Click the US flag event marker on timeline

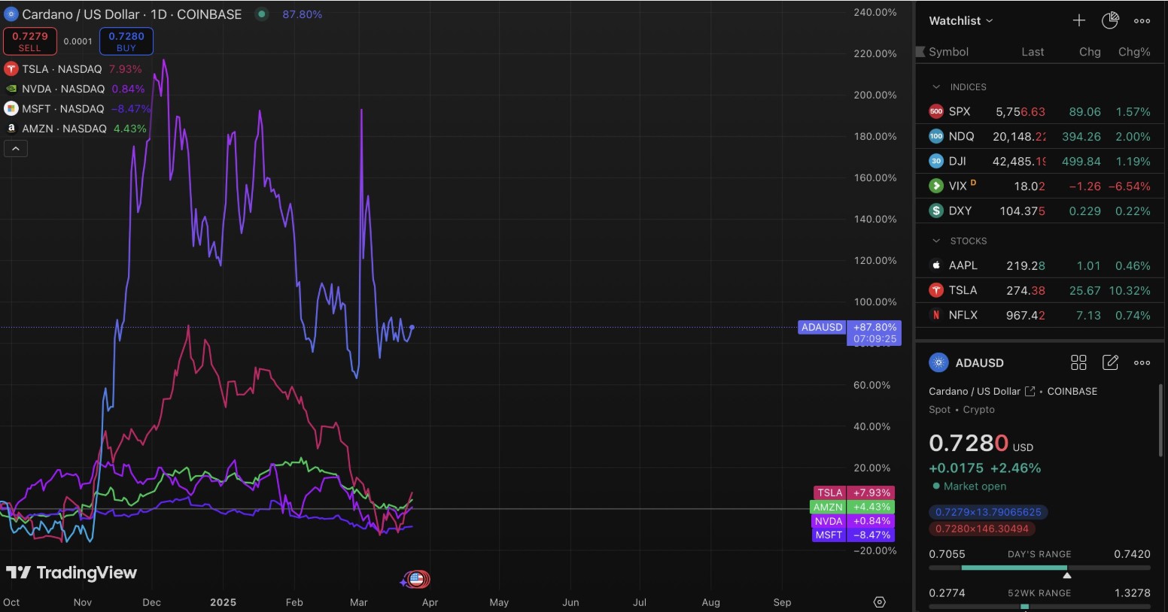pos(416,580)
